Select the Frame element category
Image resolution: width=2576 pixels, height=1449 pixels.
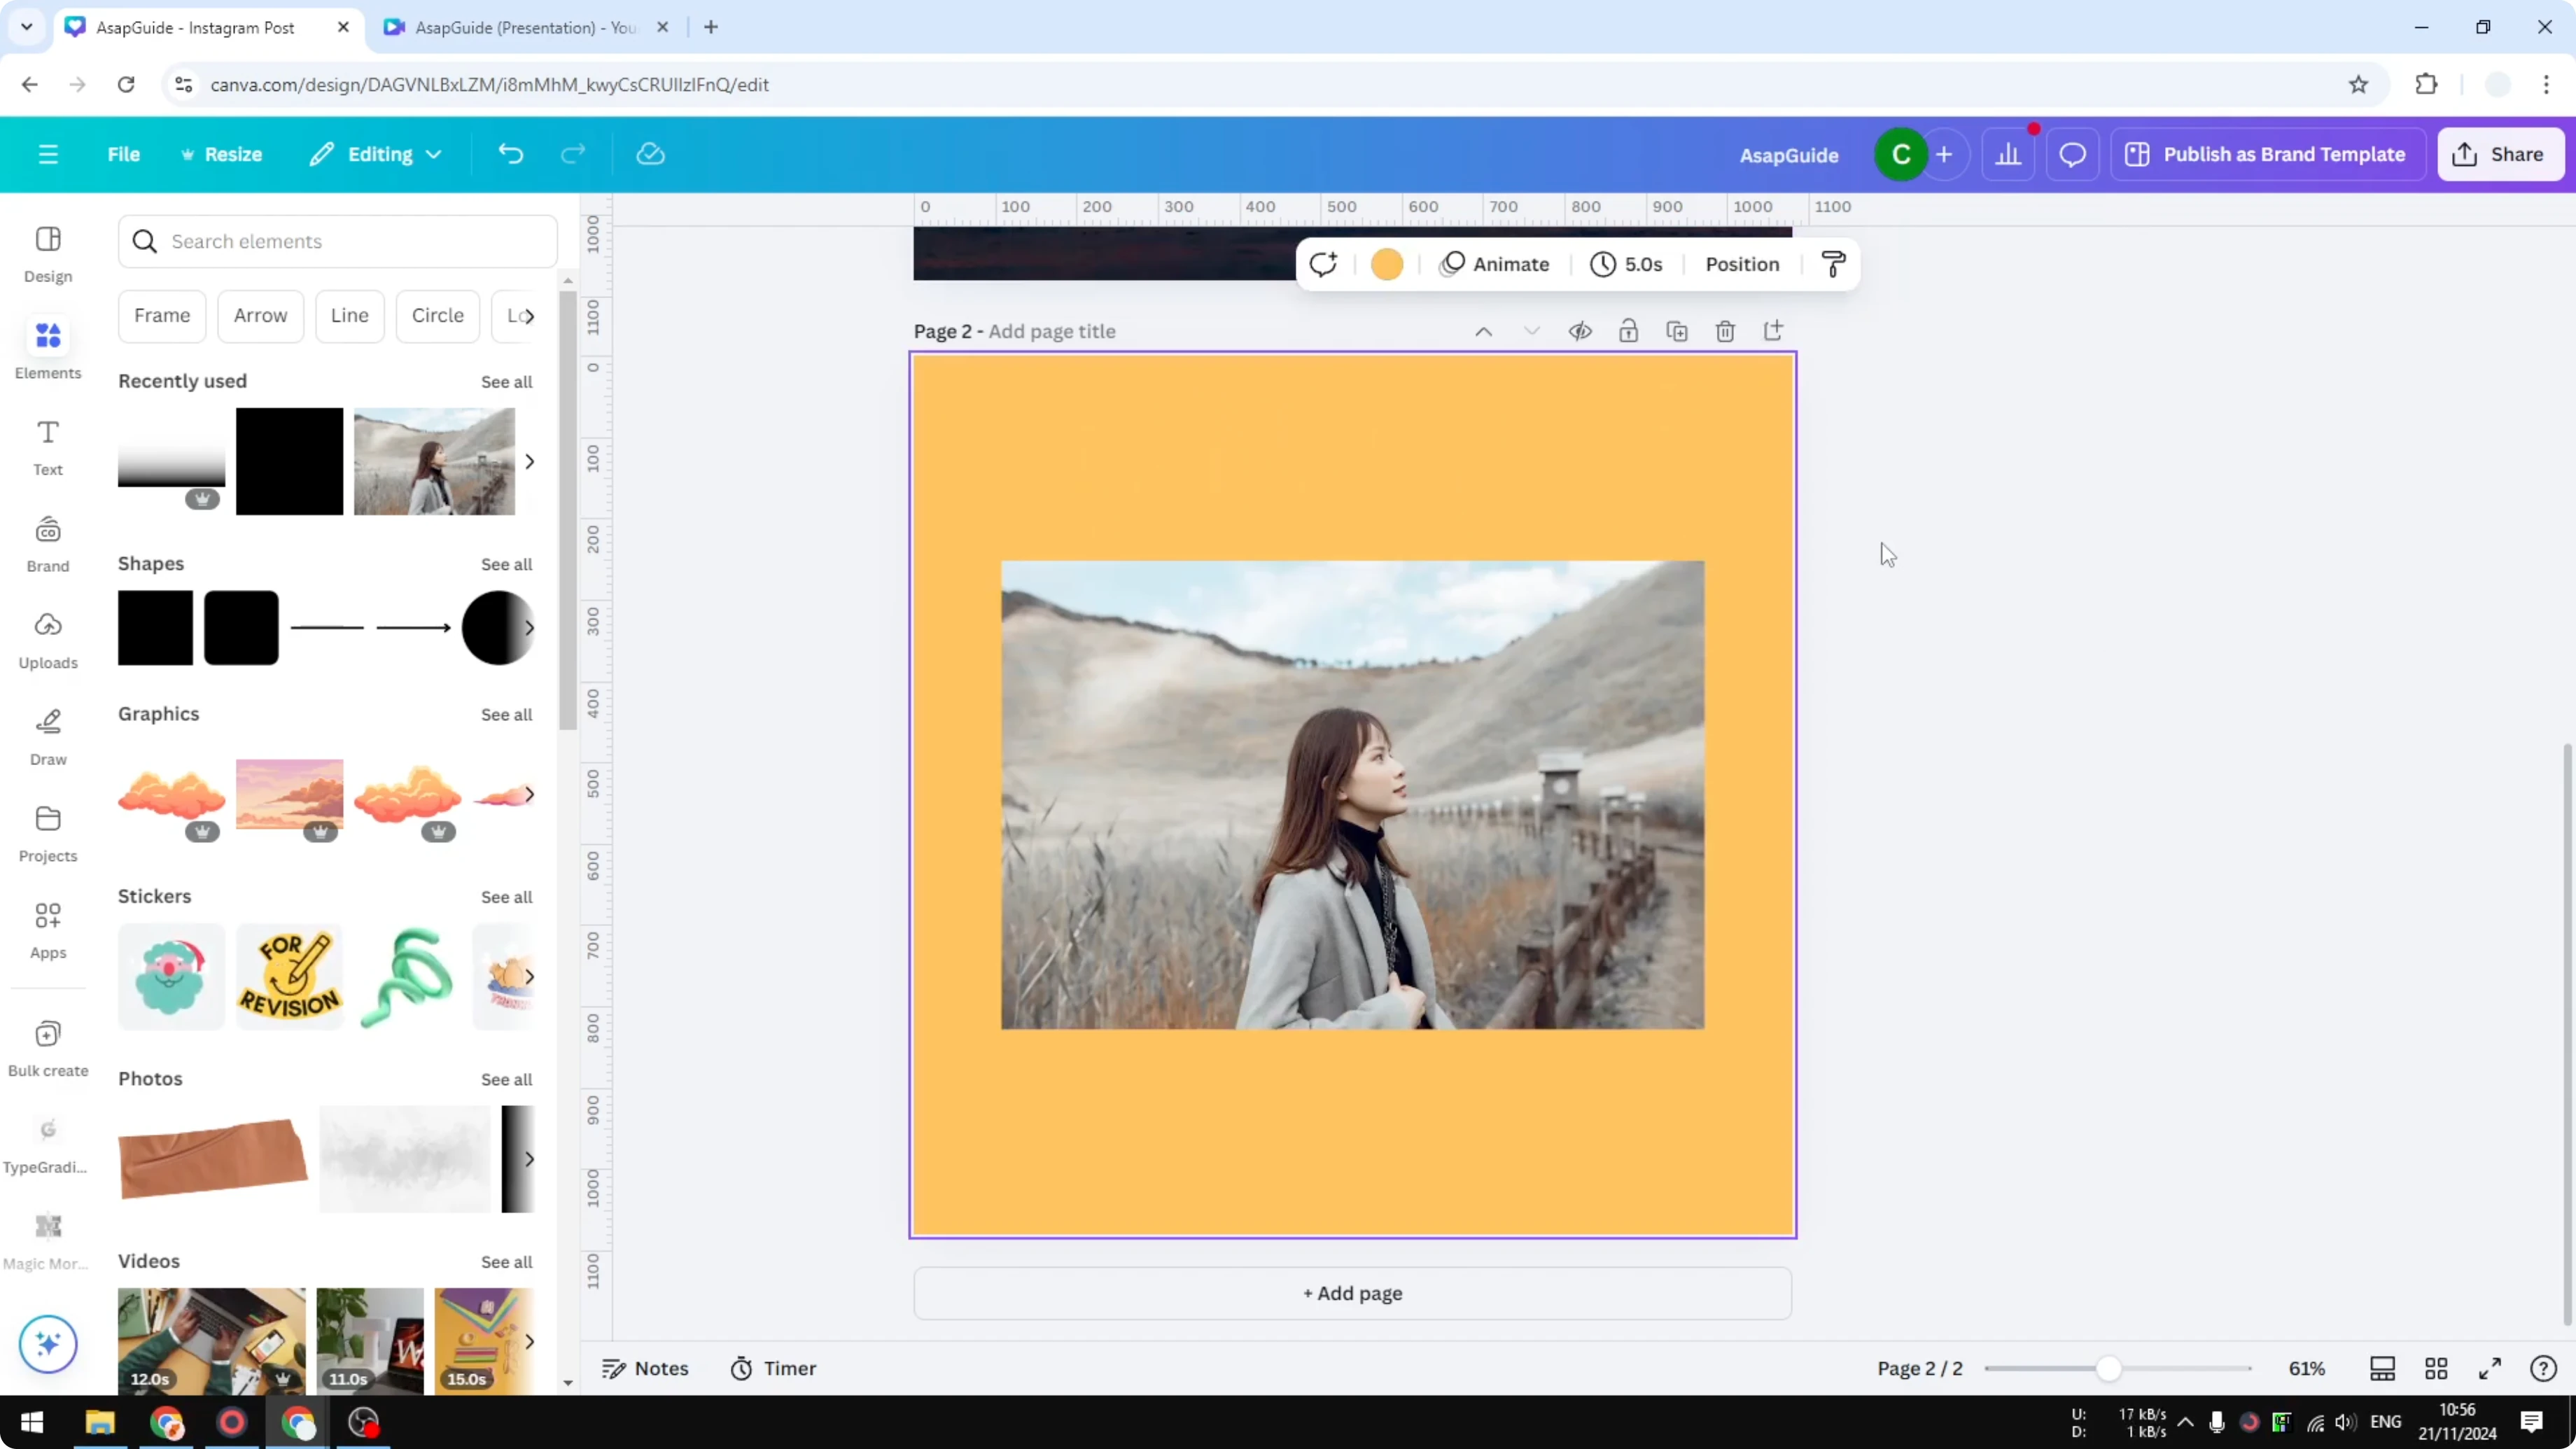[162, 315]
